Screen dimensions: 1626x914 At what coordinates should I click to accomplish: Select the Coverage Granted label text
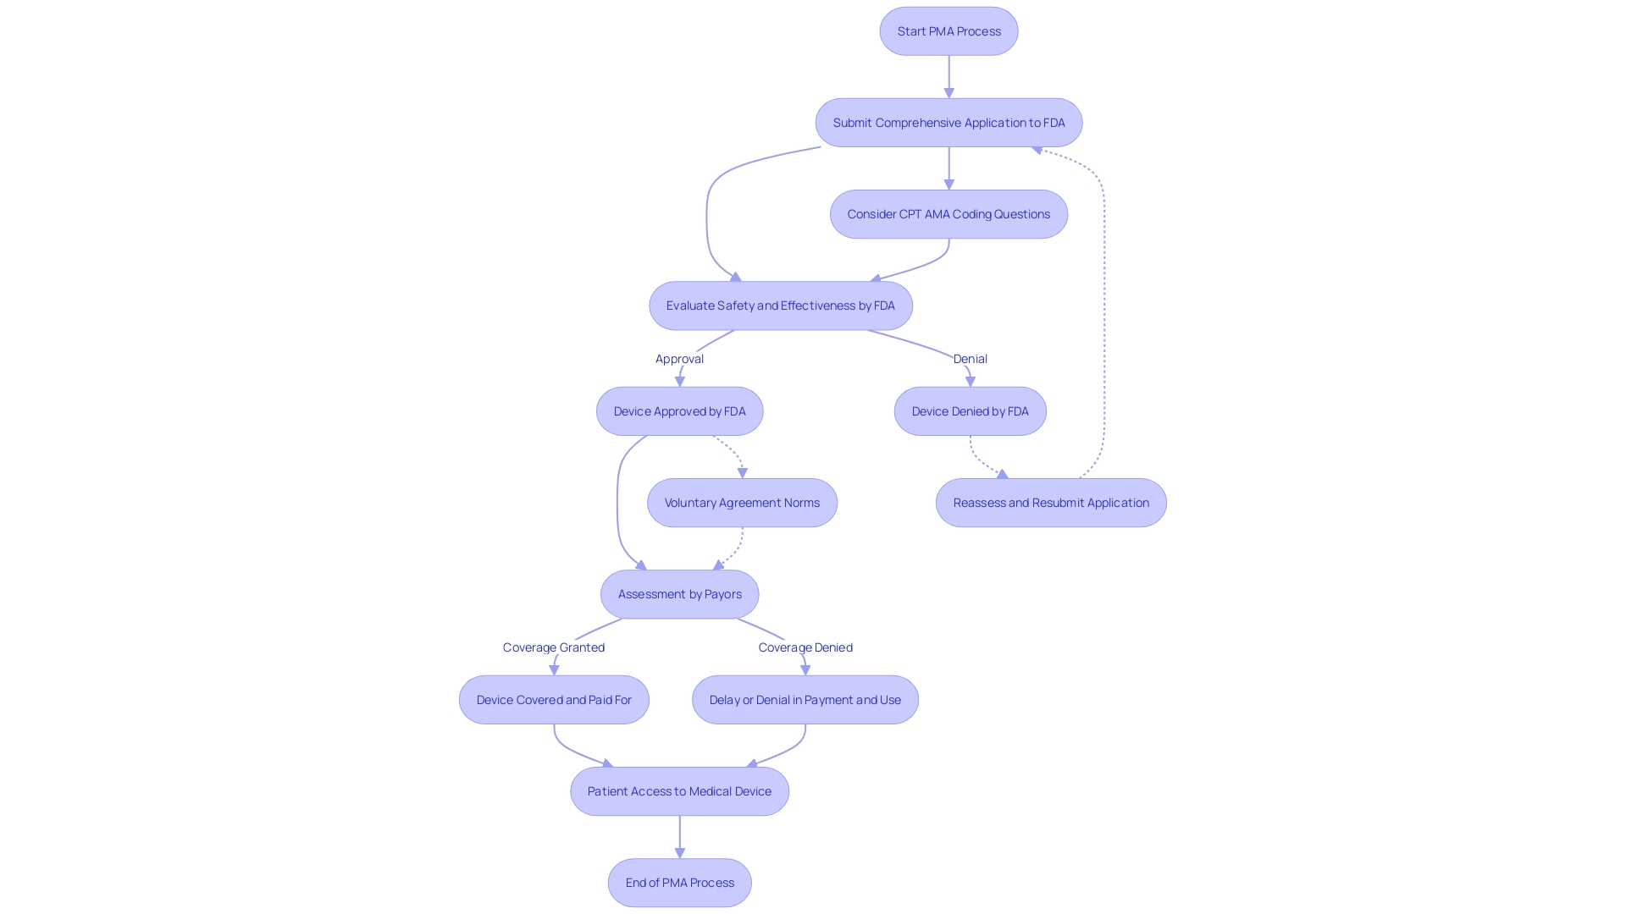pyautogui.click(x=553, y=647)
